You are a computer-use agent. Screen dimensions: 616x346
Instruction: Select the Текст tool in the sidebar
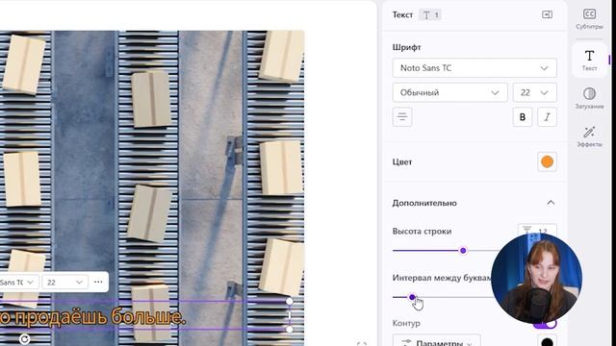pos(589,60)
